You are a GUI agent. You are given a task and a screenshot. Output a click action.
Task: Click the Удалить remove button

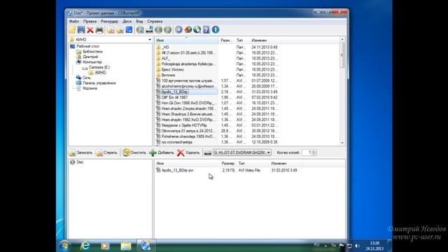click(x=188, y=153)
